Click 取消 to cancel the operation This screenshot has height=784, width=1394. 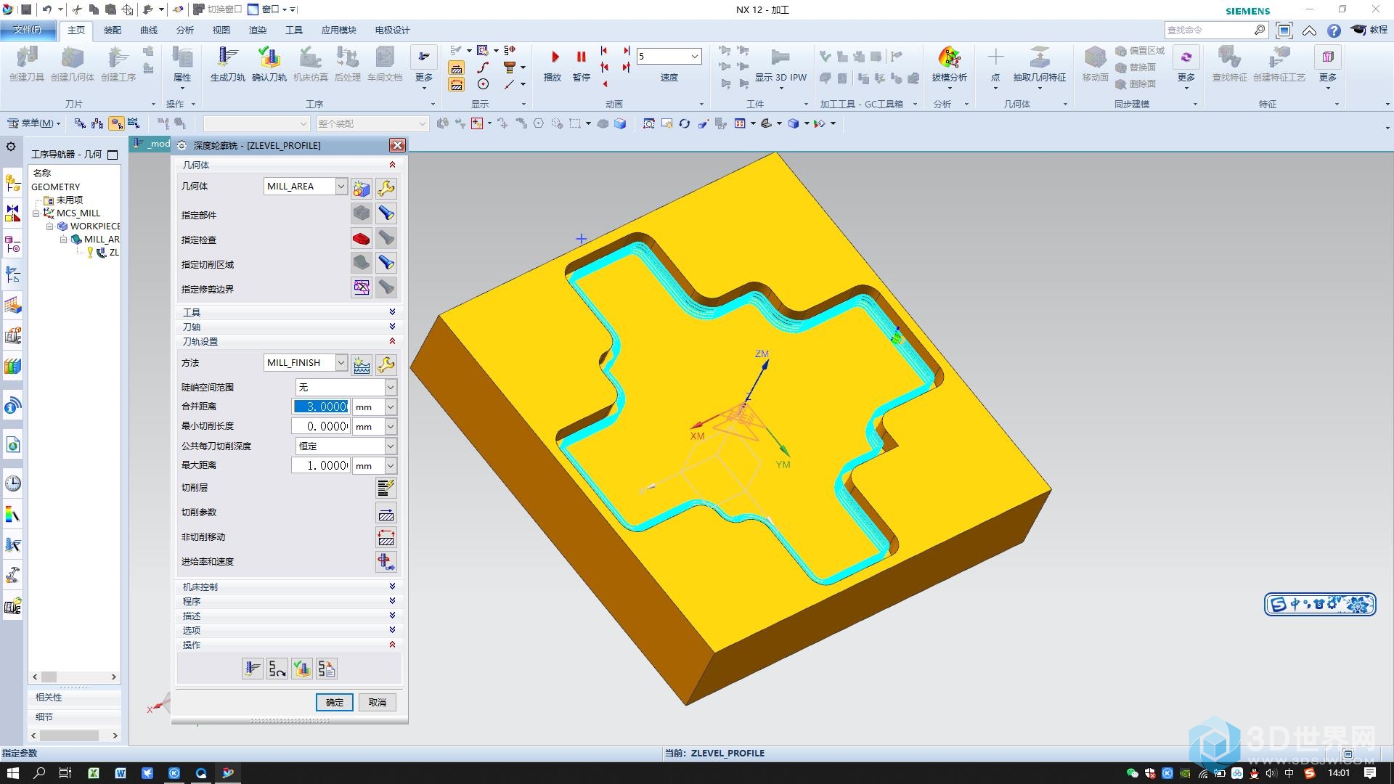(x=376, y=702)
